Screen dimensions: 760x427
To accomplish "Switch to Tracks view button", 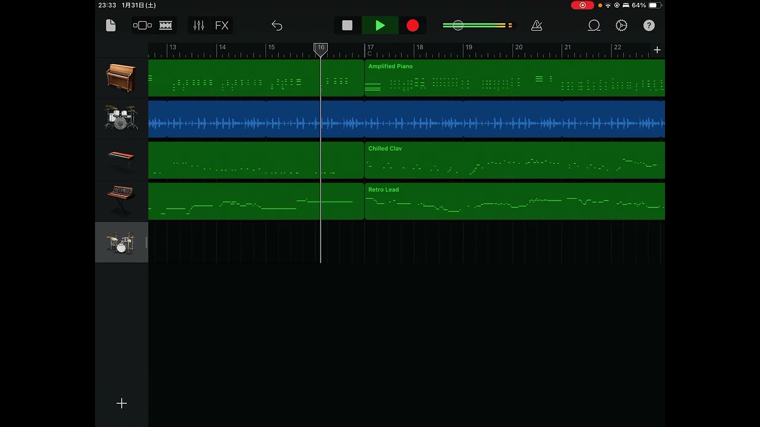I will point(166,26).
